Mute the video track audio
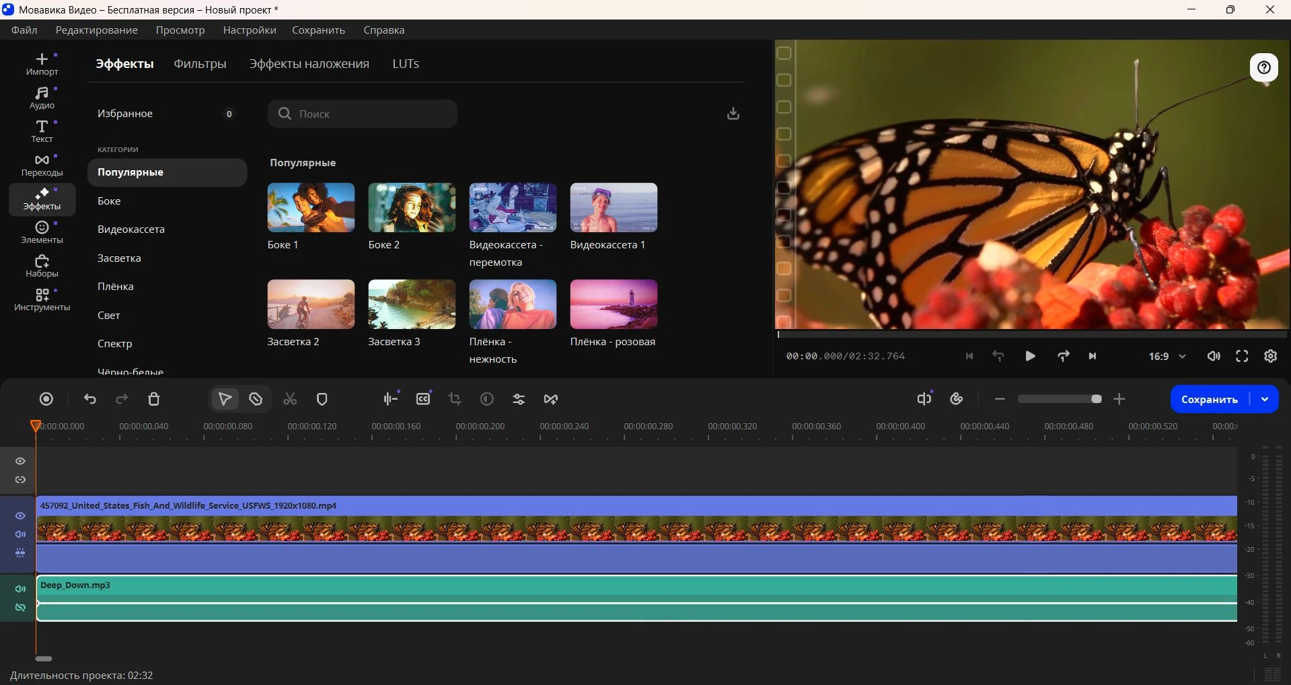1291x685 pixels. (x=20, y=534)
